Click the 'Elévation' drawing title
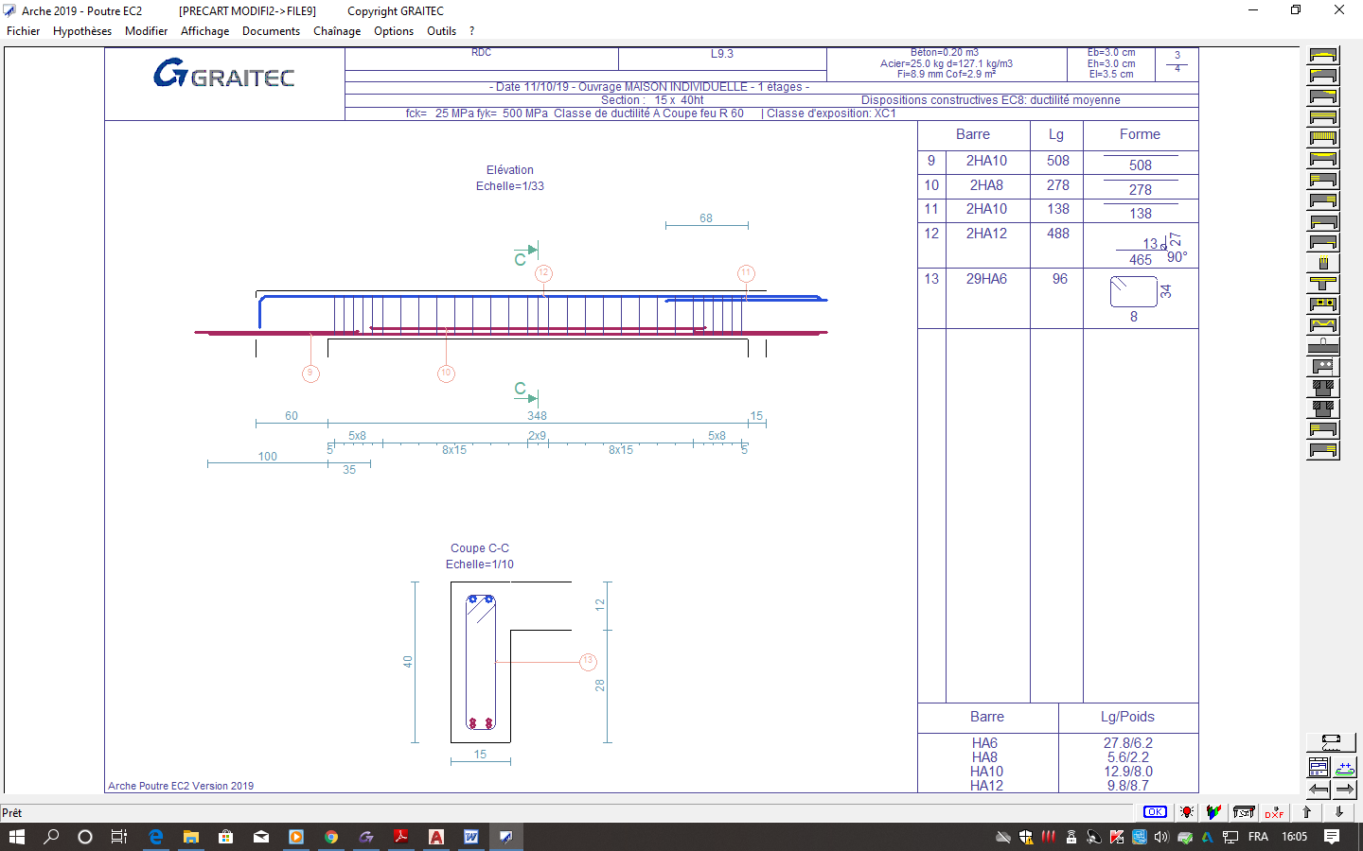This screenshot has width=1363, height=851. (x=510, y=170)
